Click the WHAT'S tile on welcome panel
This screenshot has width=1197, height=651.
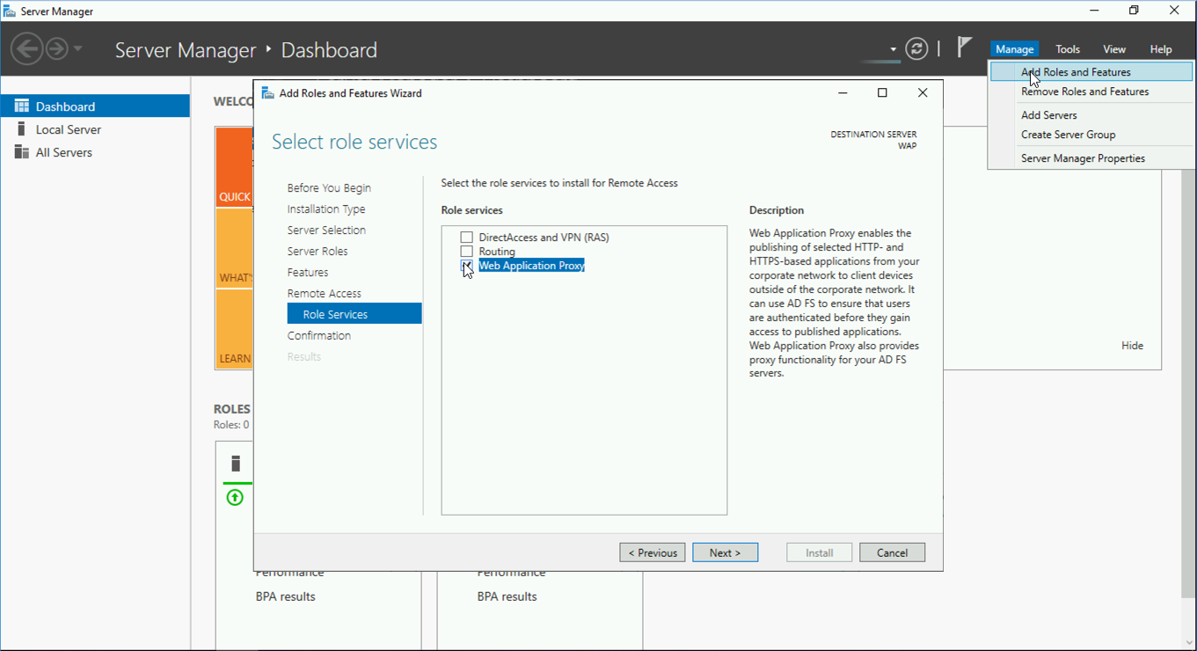pos(235,249)
